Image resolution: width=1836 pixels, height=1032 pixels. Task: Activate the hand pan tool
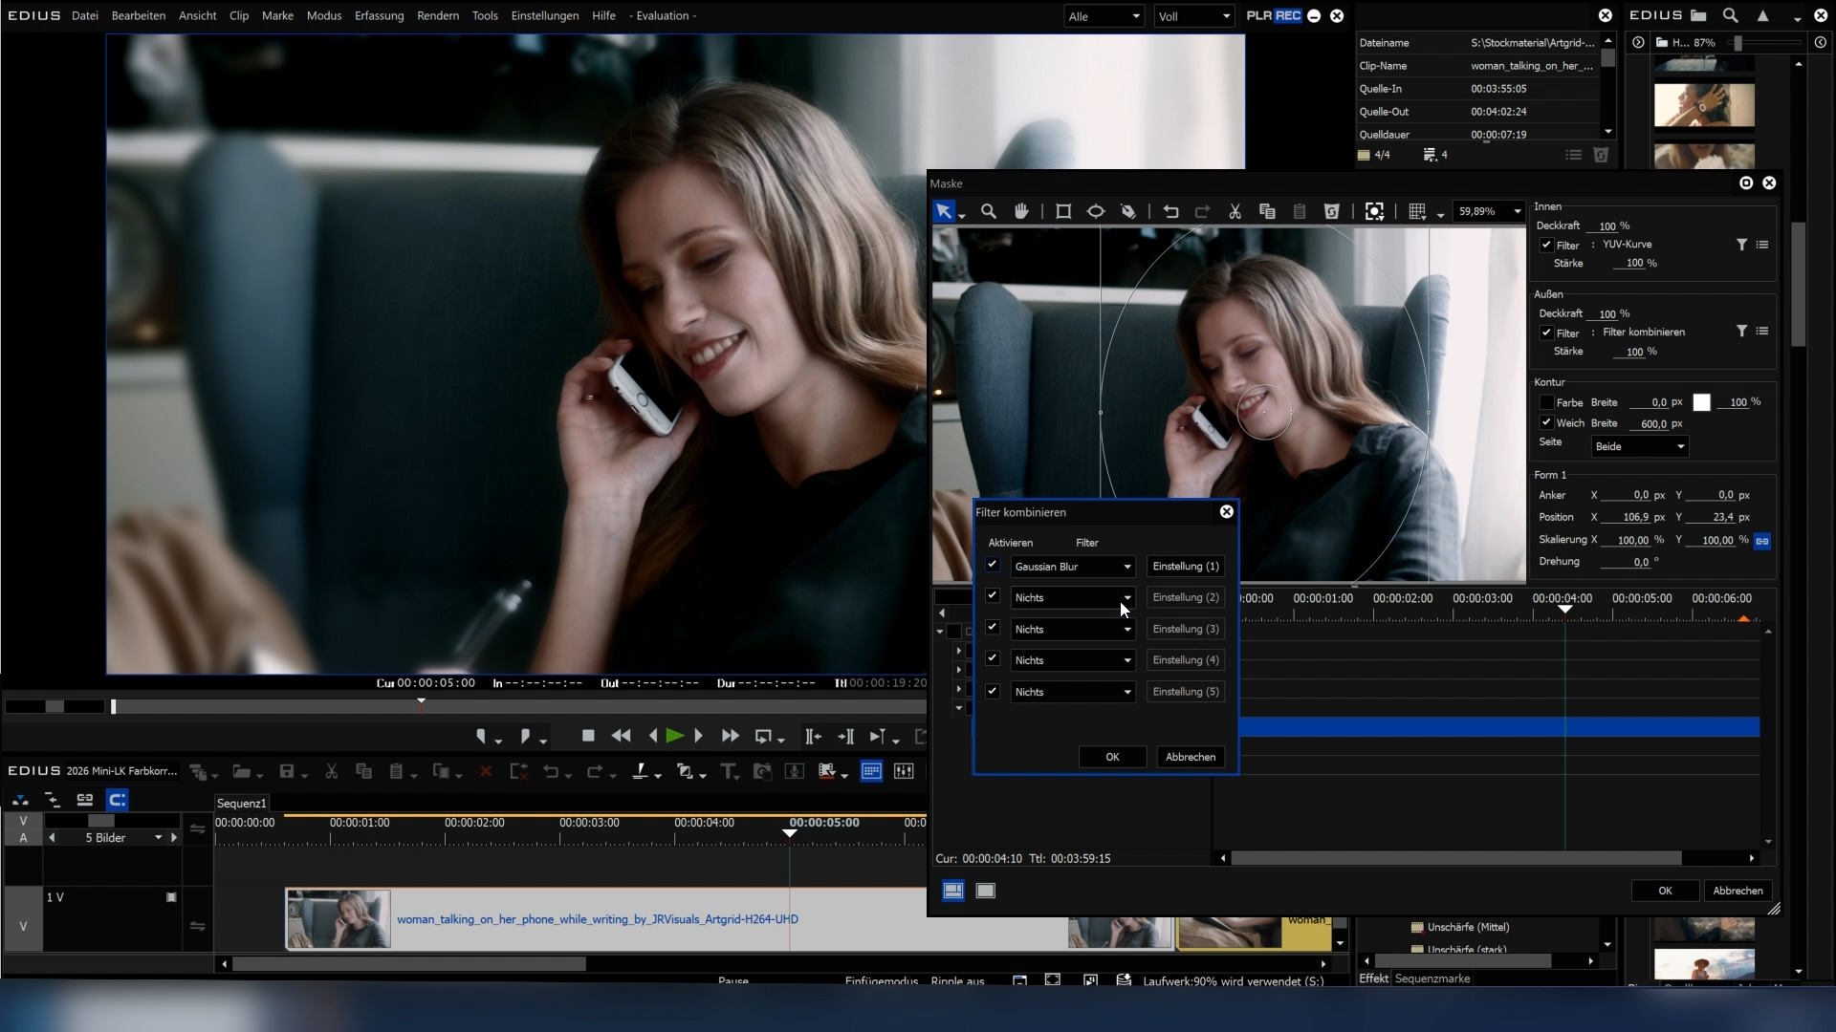coord(1021,211)
